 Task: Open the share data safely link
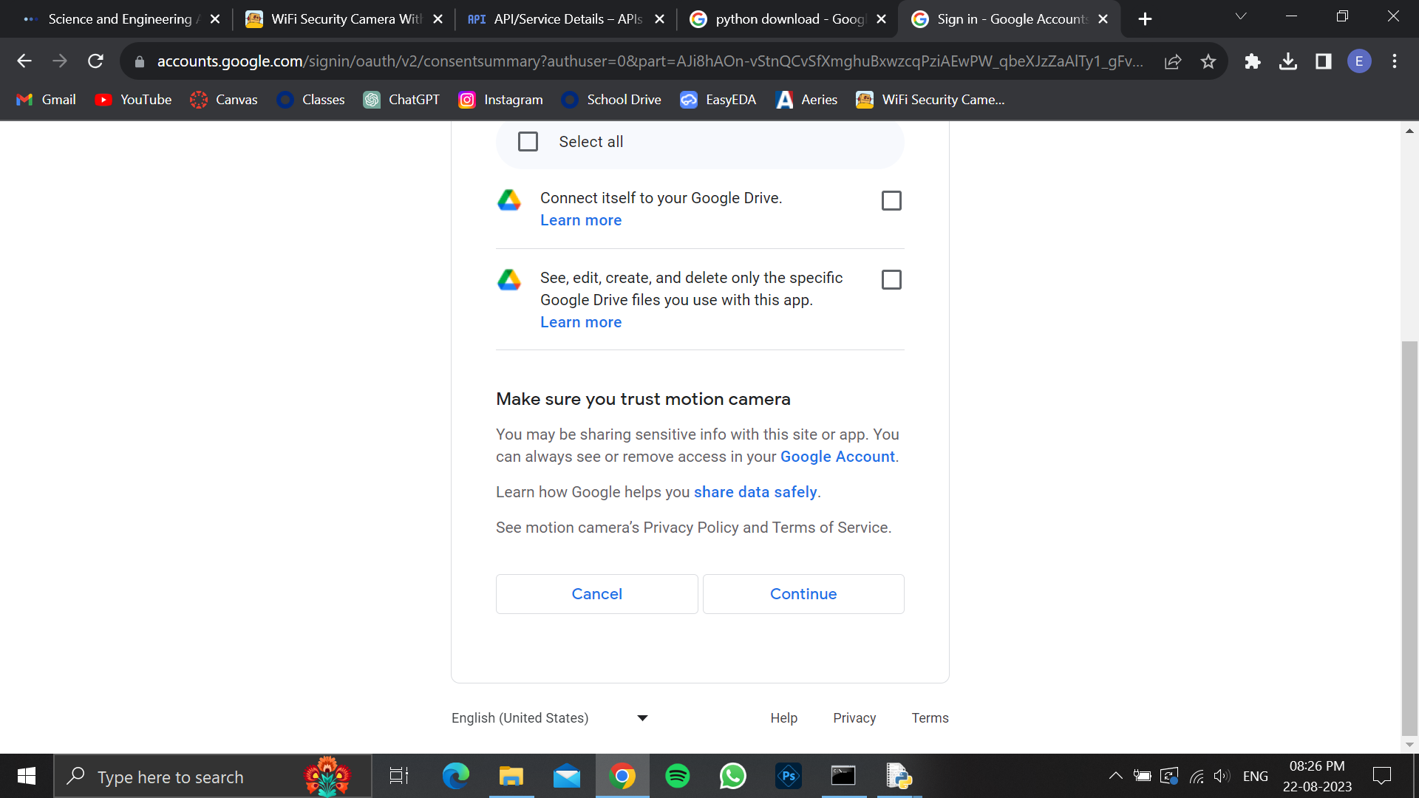point(755,492)
